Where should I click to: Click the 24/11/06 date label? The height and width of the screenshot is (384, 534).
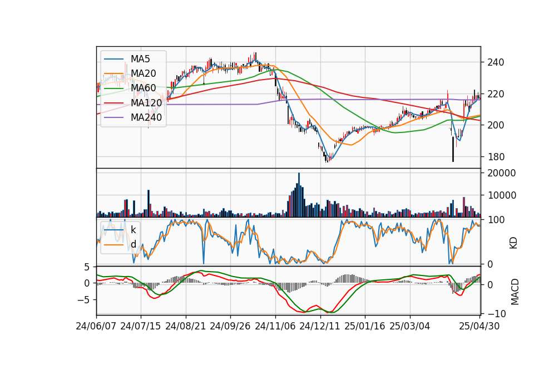275,326
